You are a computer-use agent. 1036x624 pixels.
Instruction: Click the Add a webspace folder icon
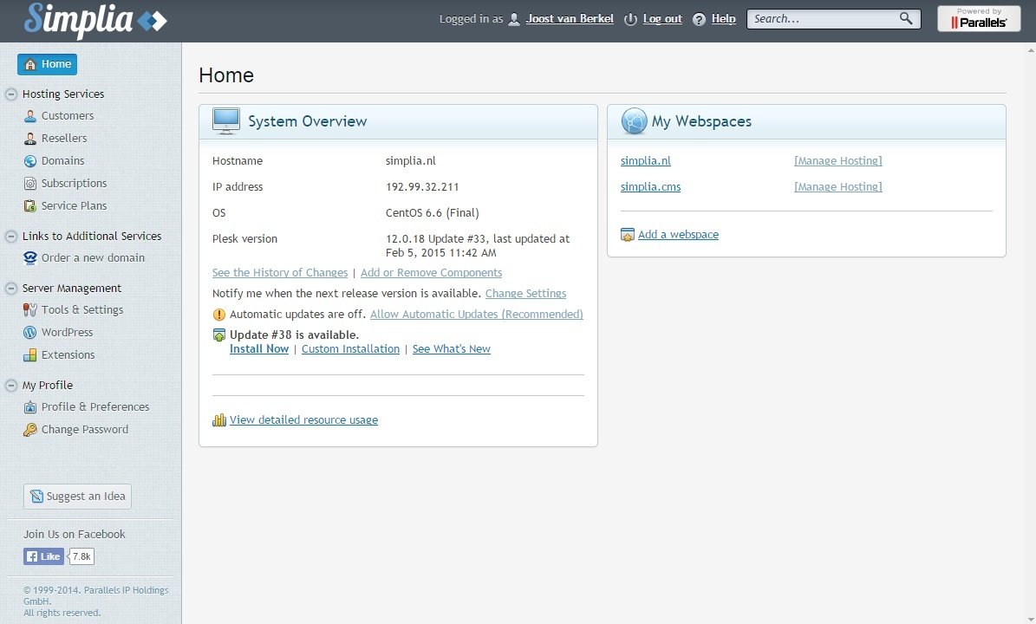point(627,234)
